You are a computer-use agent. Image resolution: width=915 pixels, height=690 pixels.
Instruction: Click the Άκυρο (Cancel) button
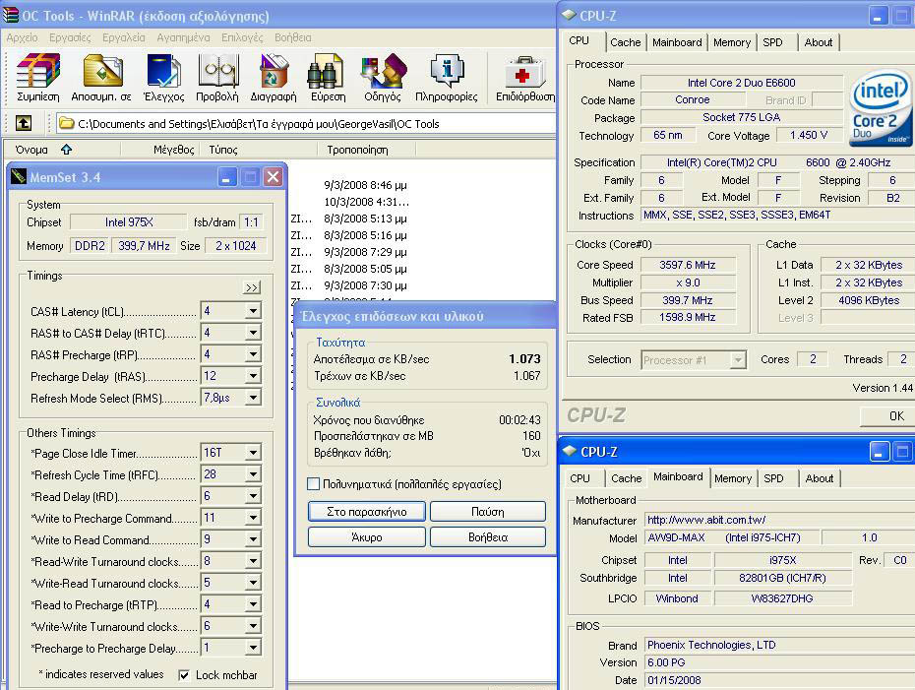[x=366, y=537]
